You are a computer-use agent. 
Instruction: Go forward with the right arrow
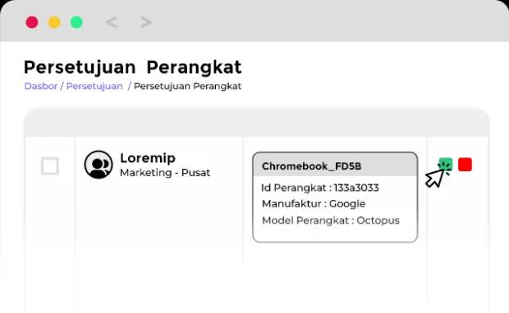(146, 22)
